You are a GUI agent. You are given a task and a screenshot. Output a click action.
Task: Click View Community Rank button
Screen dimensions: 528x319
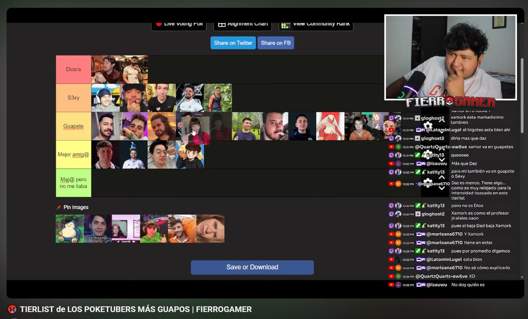coord(316,25)
